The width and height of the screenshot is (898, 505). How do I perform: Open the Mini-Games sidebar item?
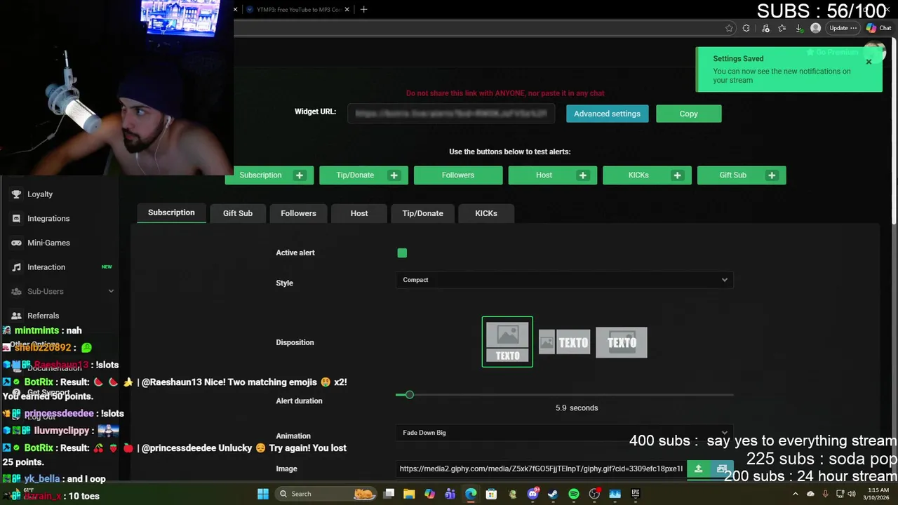pyautogui.click(x=48, y=243)
